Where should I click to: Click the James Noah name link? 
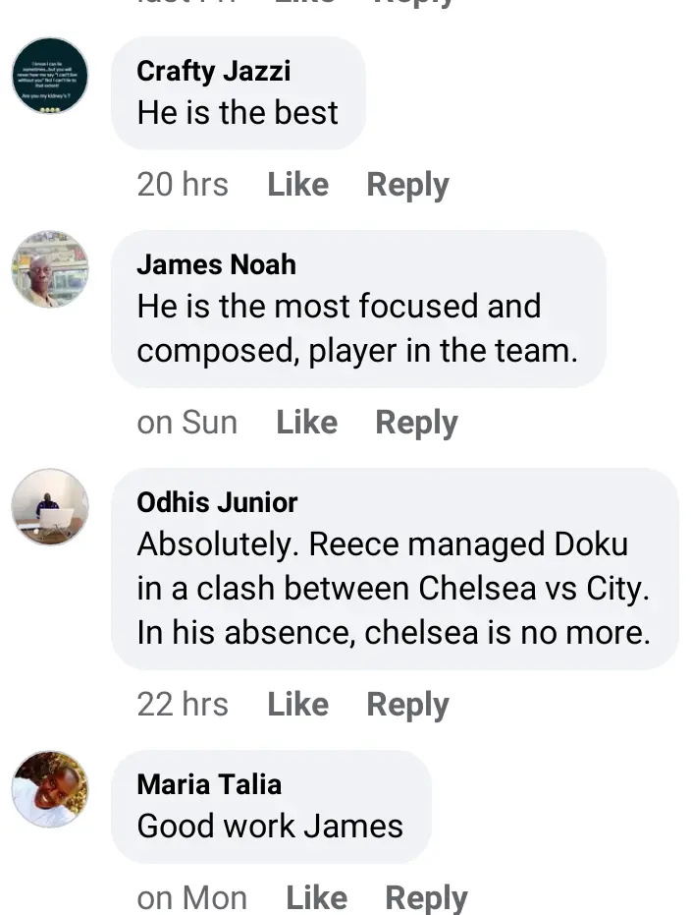(x=216, y=264)
